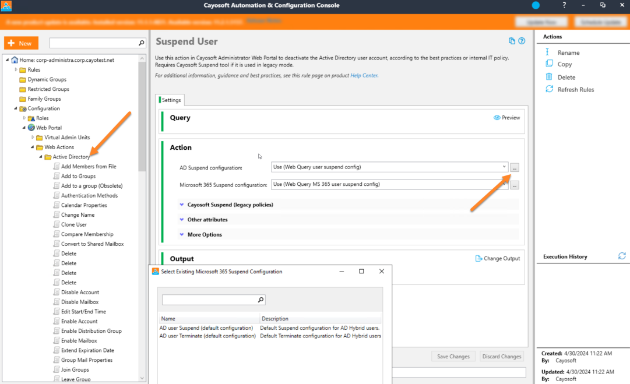Viewport: 630px width, 384px height.
Task: Click the Enable Mailbox item icon
Action: [x=57, y=341]
